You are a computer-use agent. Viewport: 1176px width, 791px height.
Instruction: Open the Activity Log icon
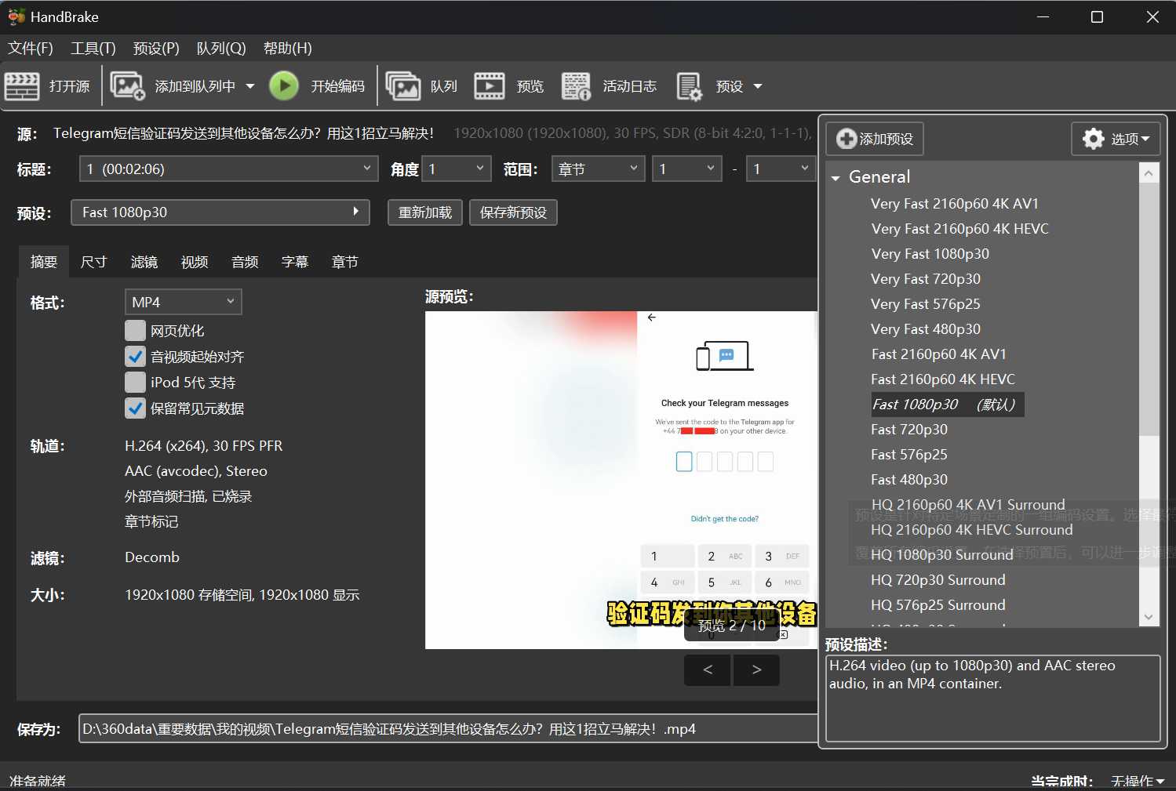click(577, 86)
